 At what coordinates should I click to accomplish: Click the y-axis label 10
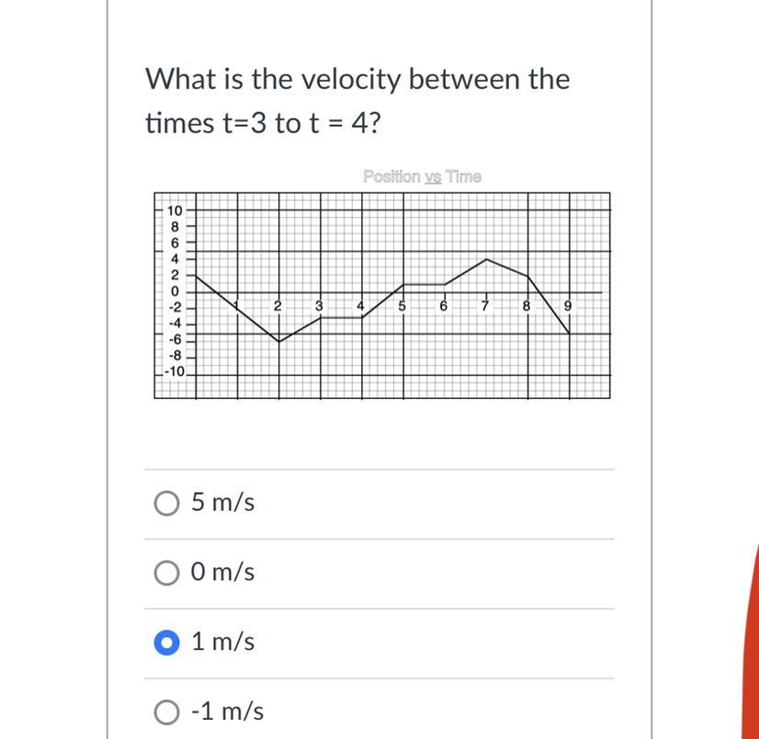coord(175,210)
